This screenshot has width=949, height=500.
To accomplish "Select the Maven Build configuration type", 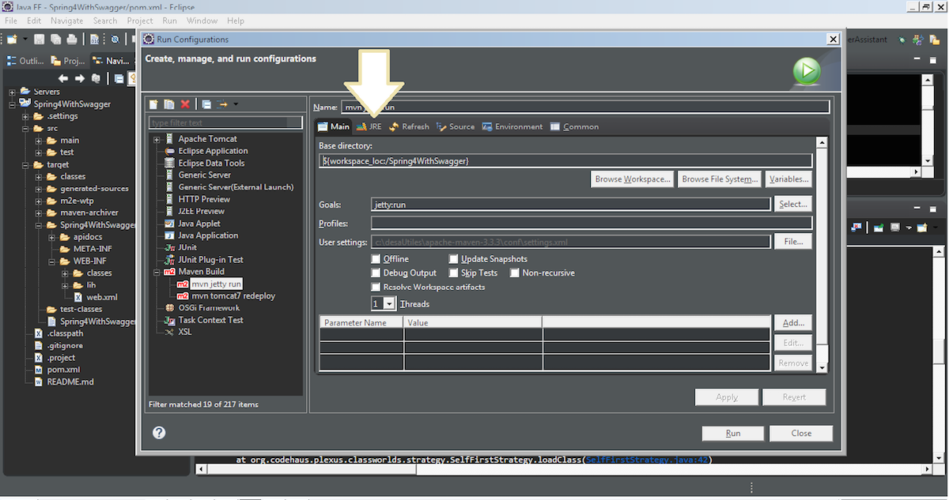I will [x=201, y=271].
